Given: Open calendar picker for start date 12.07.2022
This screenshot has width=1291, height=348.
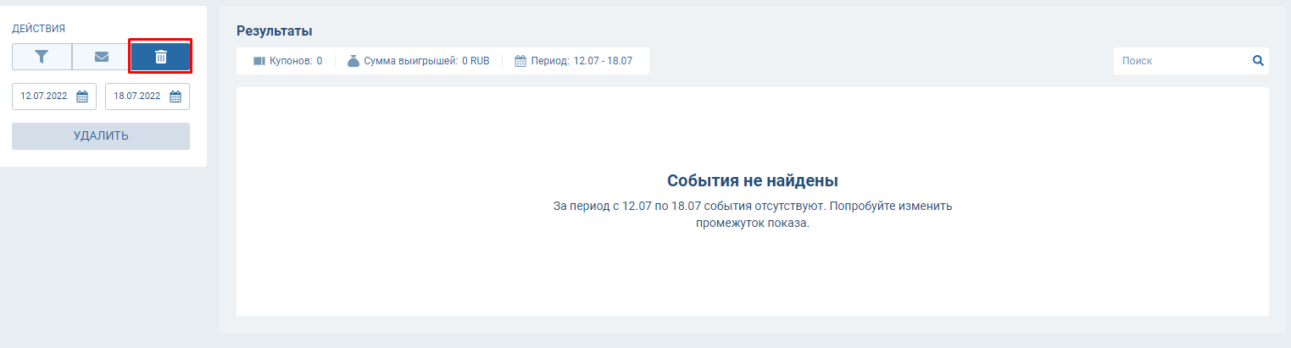Looking at the screenshot, I should click(82, 97).
